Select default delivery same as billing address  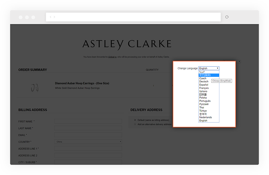[x=135, y=120]
